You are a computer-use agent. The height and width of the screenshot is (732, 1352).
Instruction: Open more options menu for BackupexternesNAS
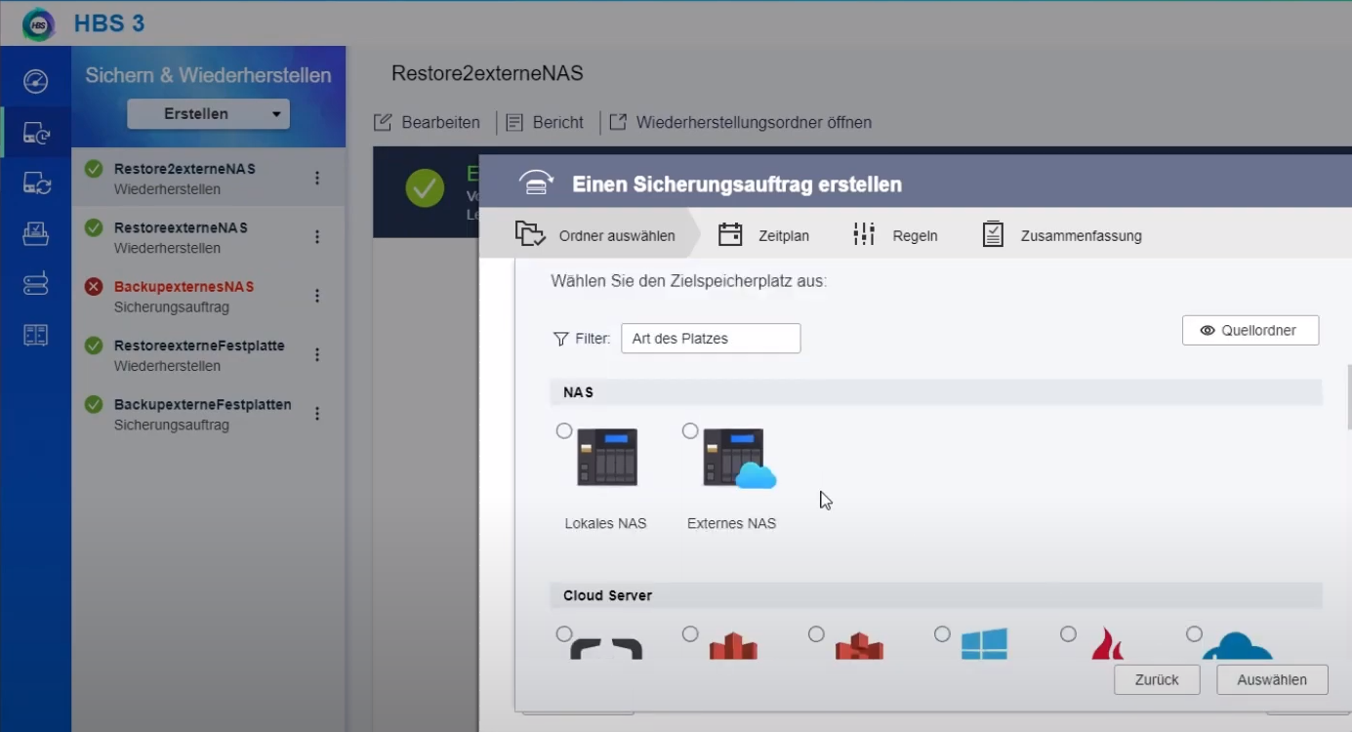pos(317,296)
